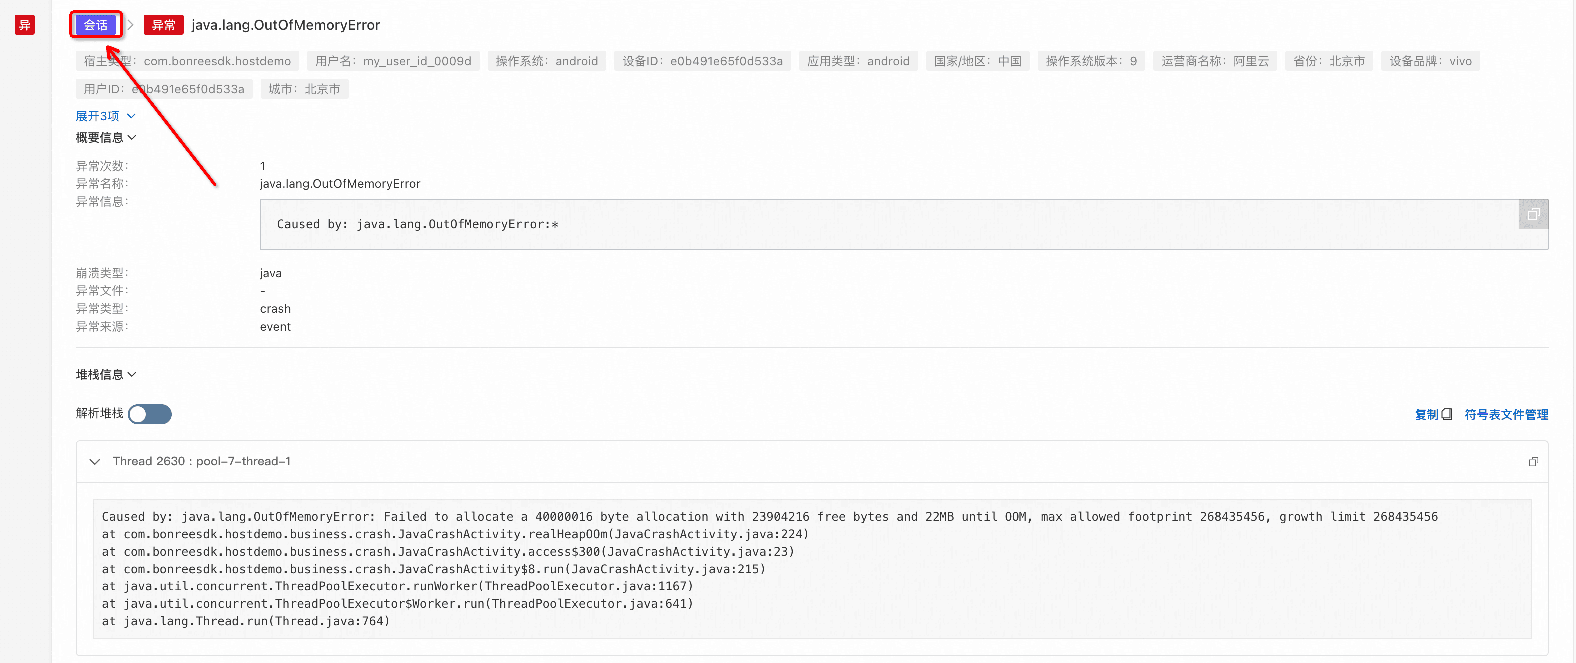Collapse the 概要信息 section

tap(106, 137)
